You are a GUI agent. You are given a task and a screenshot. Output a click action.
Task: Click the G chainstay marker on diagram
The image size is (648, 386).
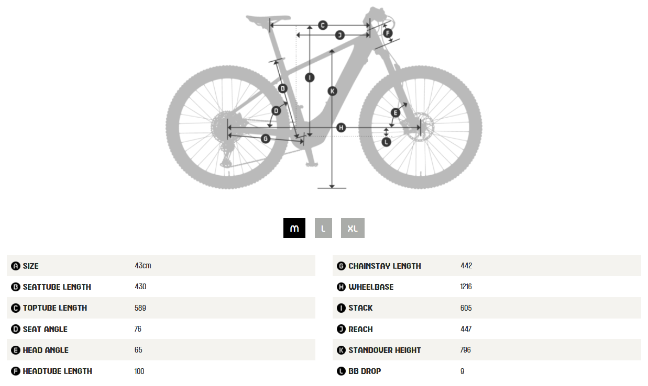tap(266, 139)
